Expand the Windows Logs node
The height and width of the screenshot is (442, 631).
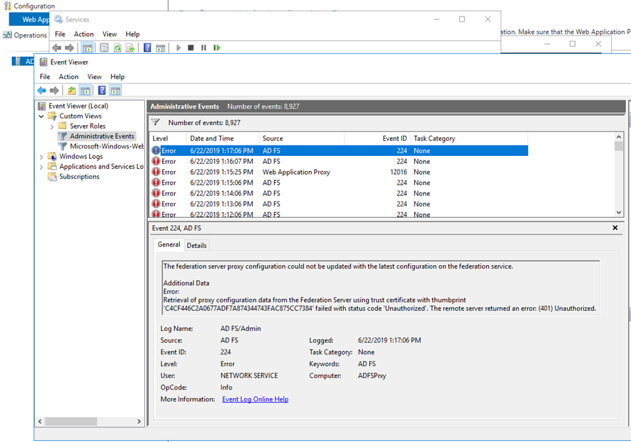pyautogui.click(x=41, y=157)
